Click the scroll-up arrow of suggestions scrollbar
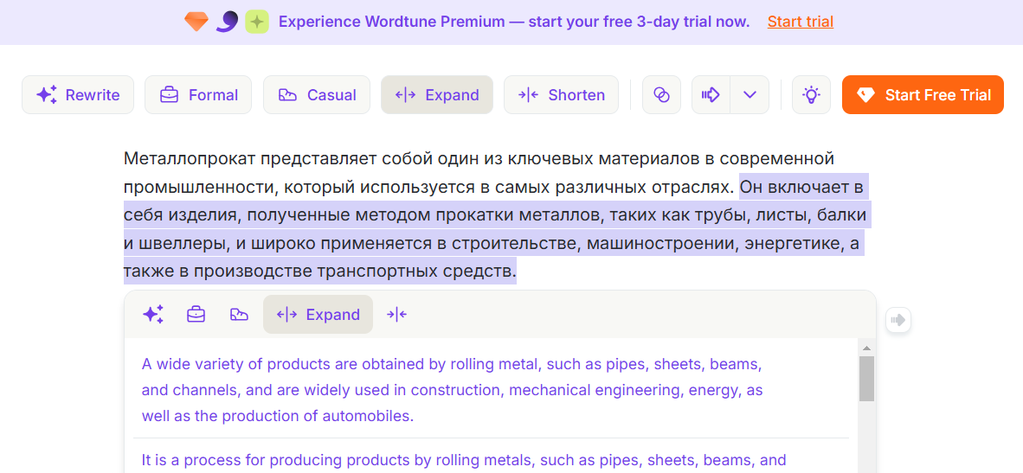1023x473 pixels. (x=866, y=348)
